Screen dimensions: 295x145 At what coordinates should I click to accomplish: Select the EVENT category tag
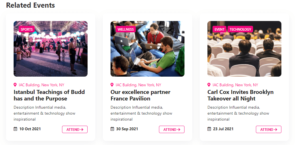click(219, 29)
